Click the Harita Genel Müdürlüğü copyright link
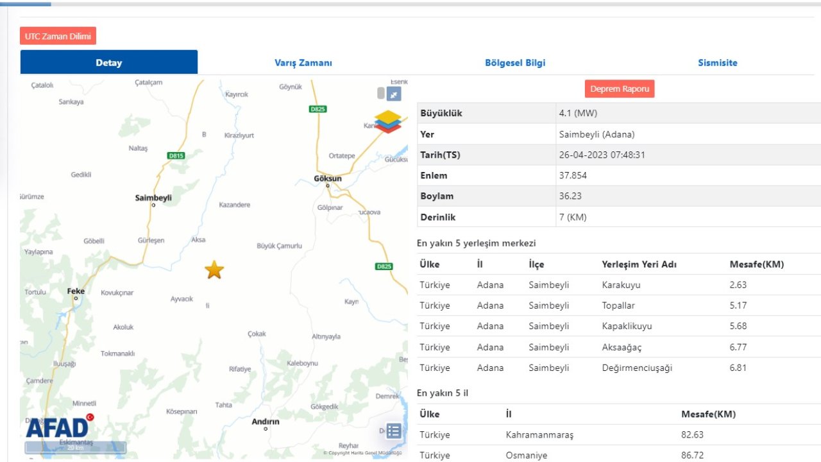821x462 pixels. (362, 453)
